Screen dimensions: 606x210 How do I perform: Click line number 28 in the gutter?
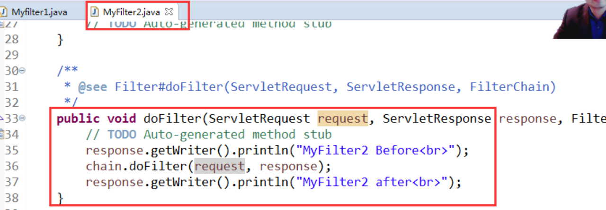click(x=12, y=40)
